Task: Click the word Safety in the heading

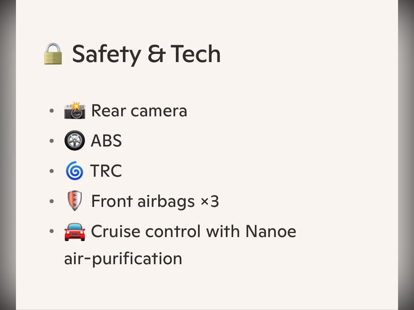Action: coord(106,54)
